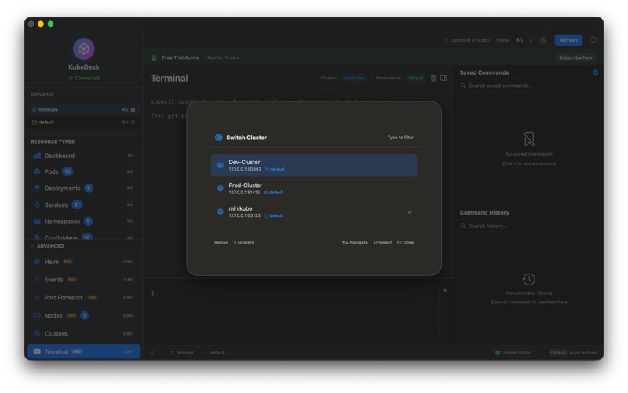Open Dashboard in the sidebar
The image size is (628, 393).
(x=83, y=156)
